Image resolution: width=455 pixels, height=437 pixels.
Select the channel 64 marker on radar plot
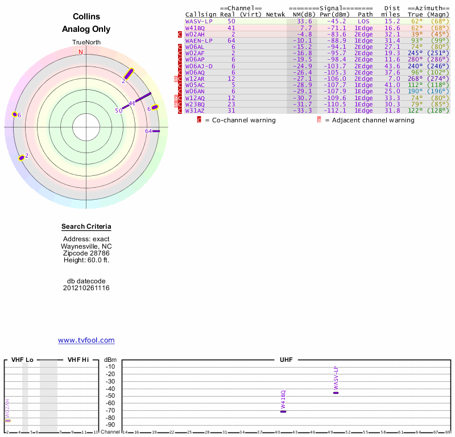click(x=156, y=131)
